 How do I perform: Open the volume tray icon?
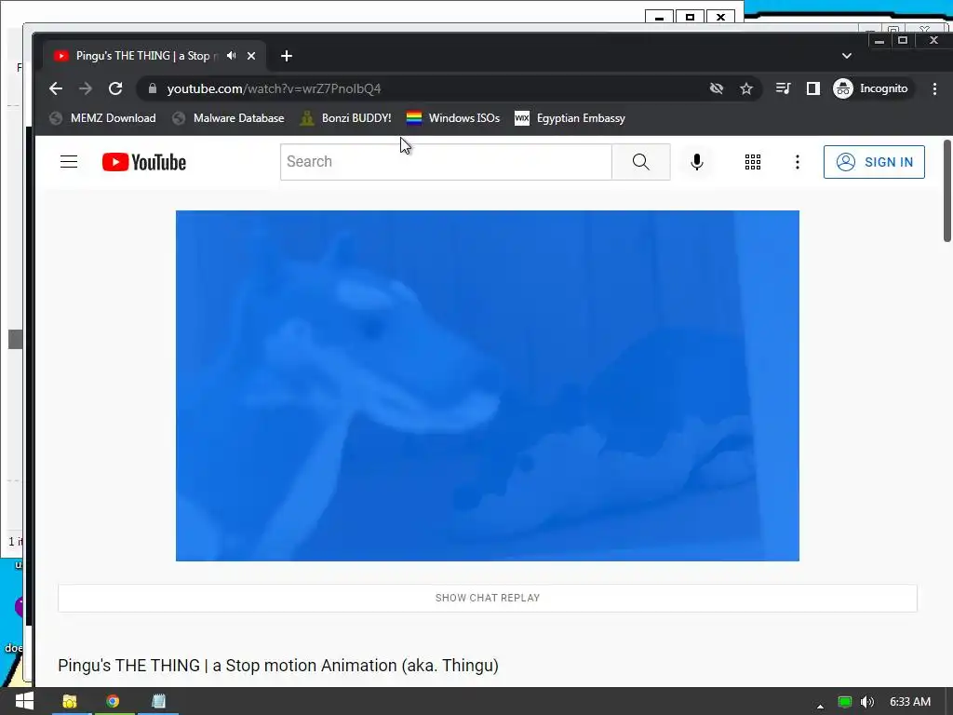pos(867,702)
